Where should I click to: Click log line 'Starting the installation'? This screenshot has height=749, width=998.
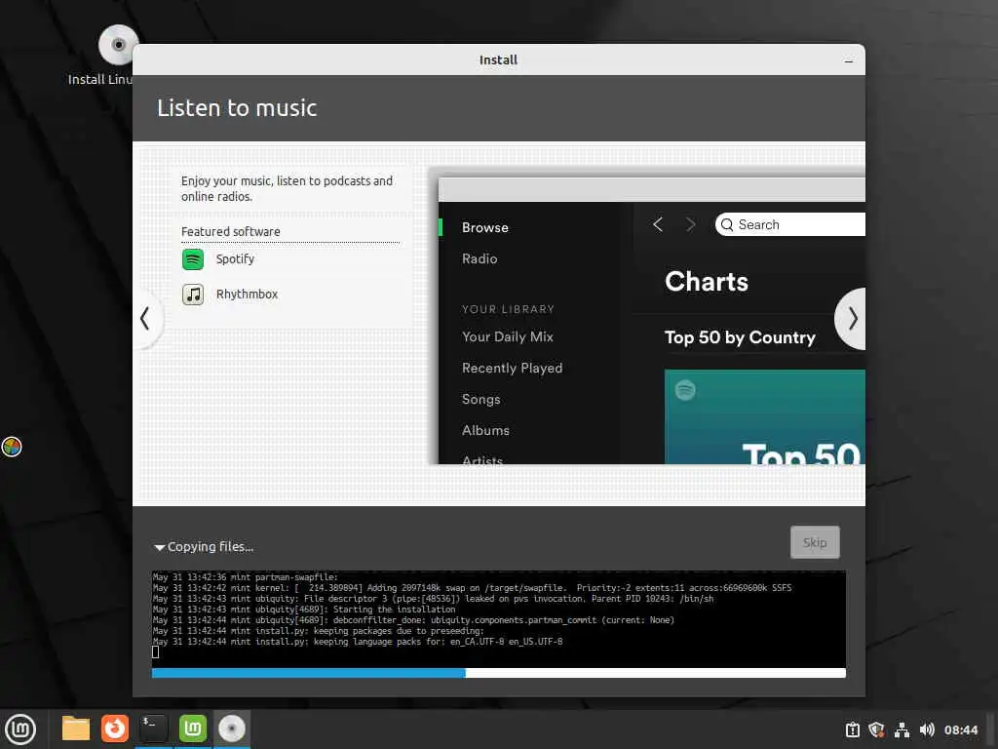tap(304, 610)
